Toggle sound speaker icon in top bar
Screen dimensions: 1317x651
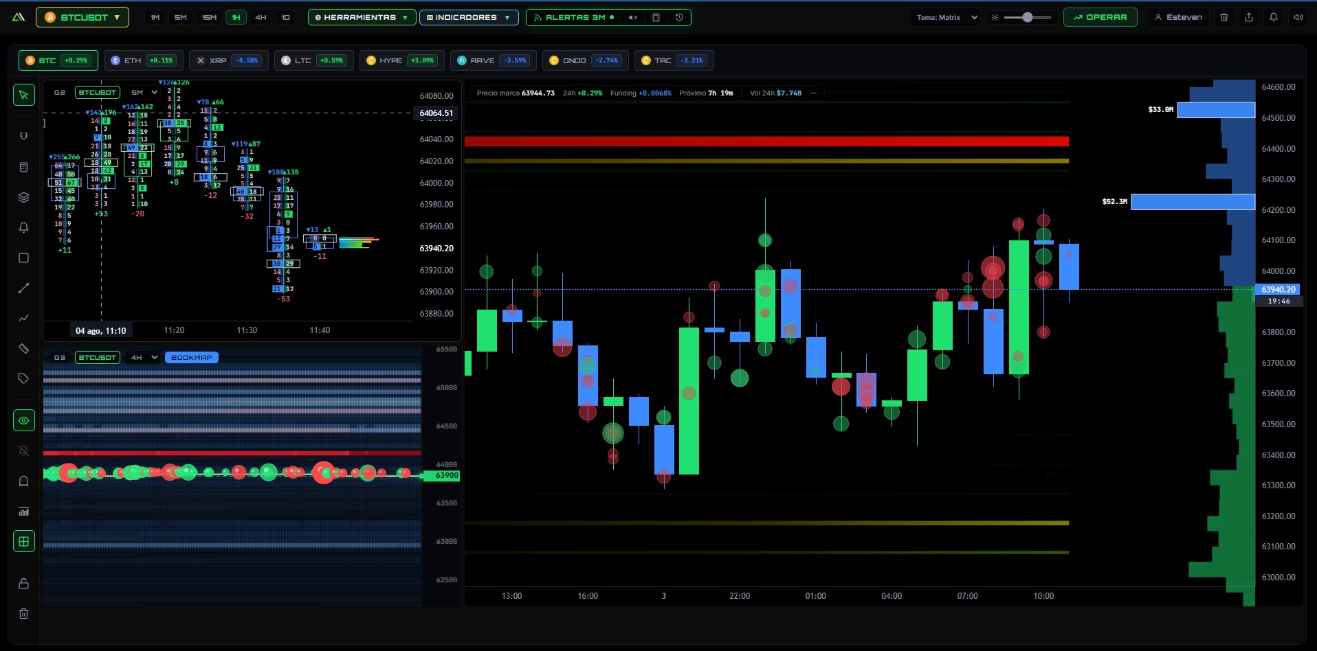click(1298, 17)
